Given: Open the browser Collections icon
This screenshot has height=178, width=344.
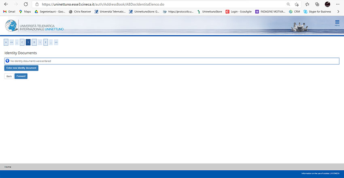Looking at the screenshot, I should tap(317, 4).
